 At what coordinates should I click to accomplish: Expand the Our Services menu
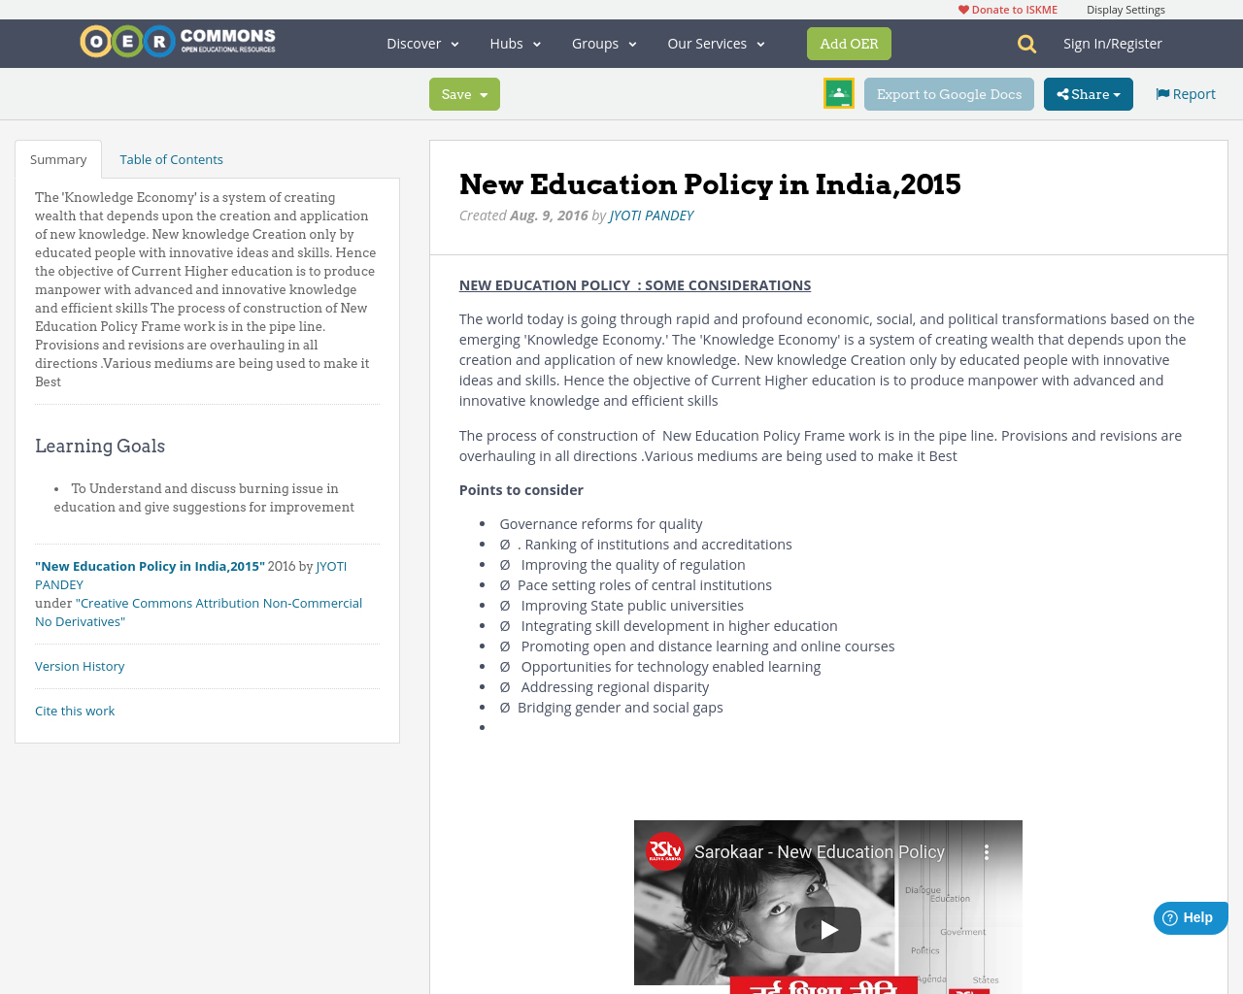(714, 43)
